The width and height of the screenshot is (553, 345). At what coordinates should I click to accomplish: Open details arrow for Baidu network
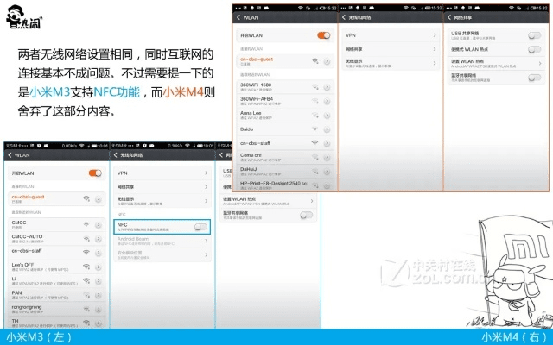pyautogui.click(x=327, y=129)
